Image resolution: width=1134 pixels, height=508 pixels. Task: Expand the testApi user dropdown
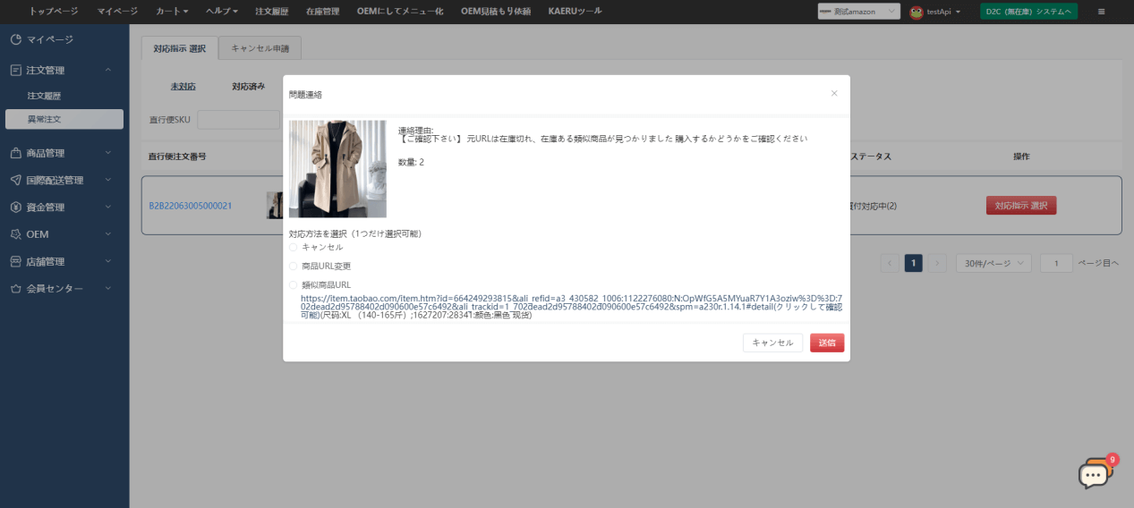[936, 12]
